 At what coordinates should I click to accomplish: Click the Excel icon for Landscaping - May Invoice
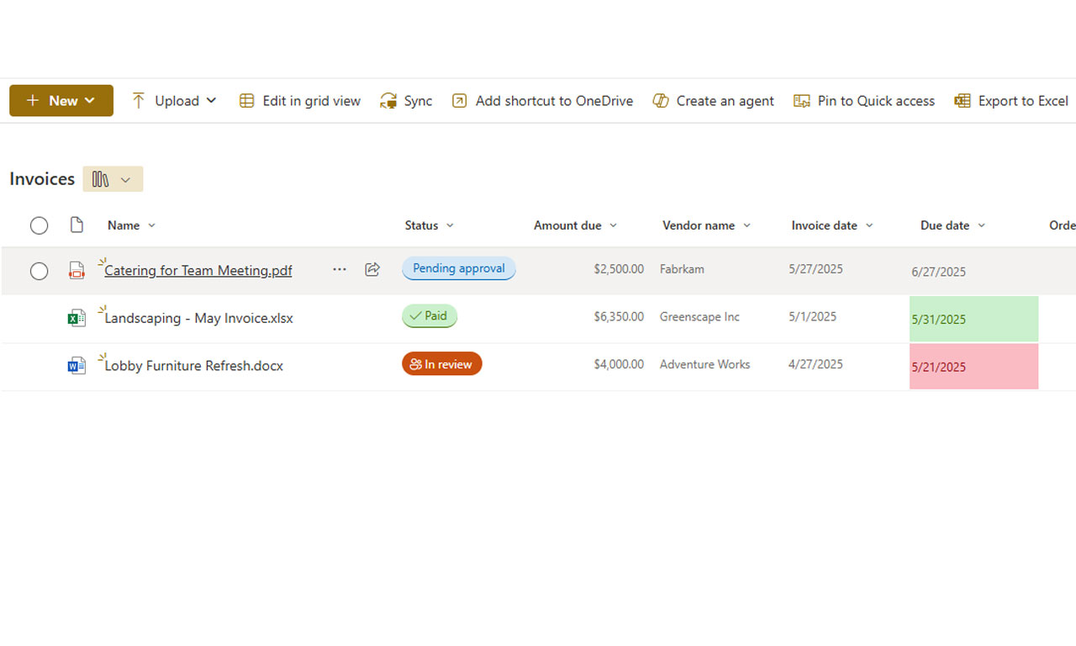(76, 318)
